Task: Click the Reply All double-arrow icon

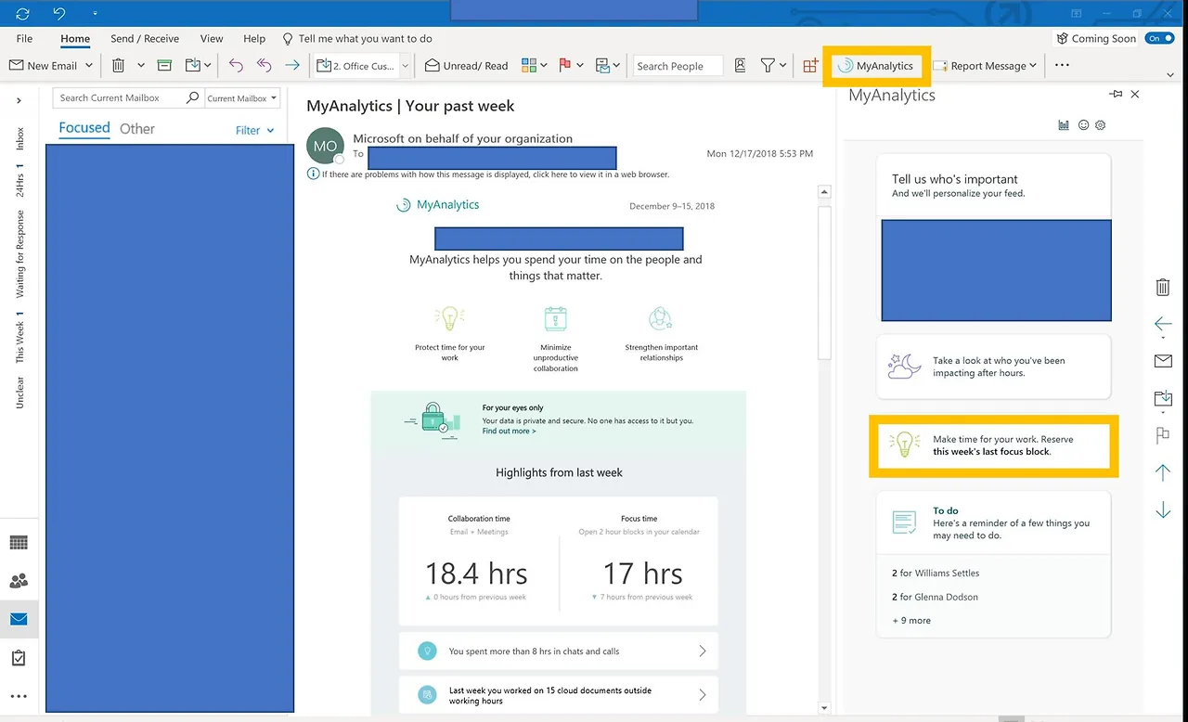Action: [x=264, y=66]
